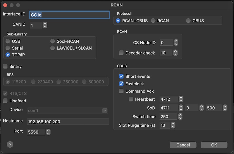
Task: Enable the Heartbeat checkbox
Action: click(131, 99)
